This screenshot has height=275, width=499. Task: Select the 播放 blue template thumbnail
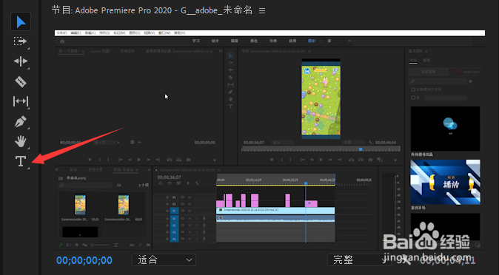446,182
